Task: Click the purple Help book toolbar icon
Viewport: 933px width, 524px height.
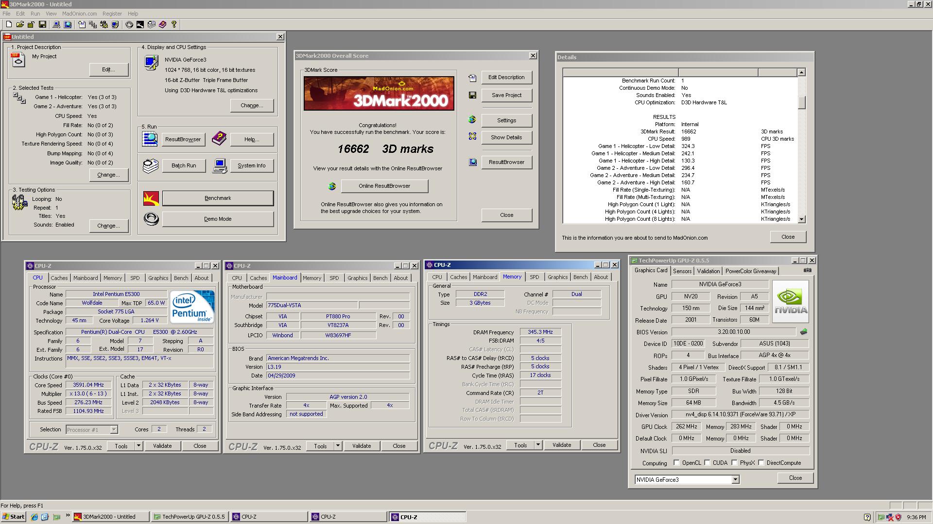Action: 163,24
